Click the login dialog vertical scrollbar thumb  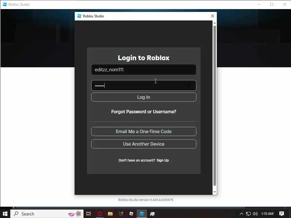(215, 106)
